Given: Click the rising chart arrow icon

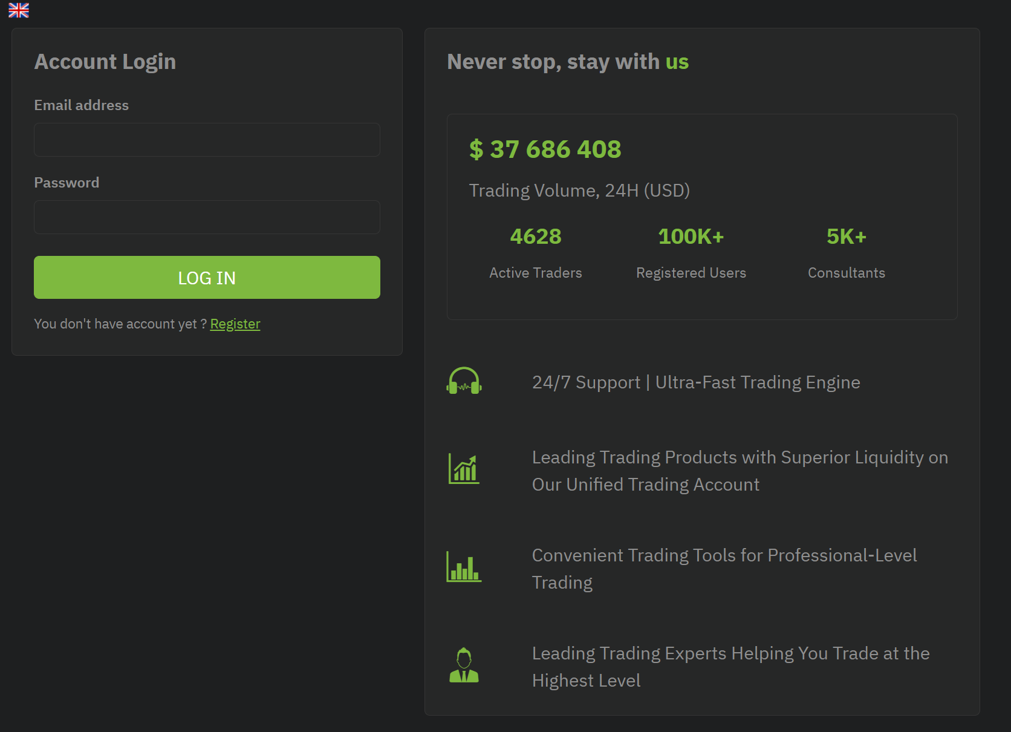Looking at the screenshot, I should tap(464, 469).
